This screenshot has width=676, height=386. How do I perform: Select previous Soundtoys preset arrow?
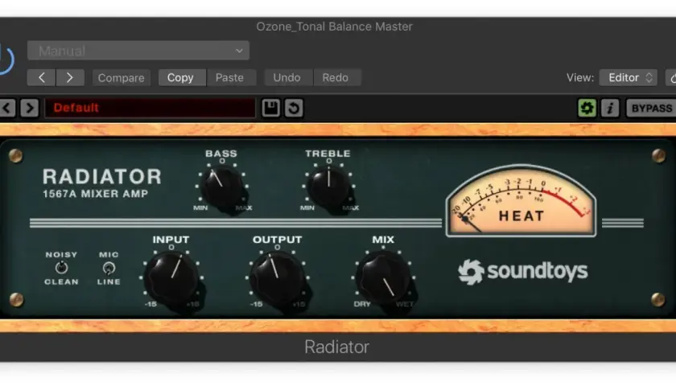tap(7, 108)
